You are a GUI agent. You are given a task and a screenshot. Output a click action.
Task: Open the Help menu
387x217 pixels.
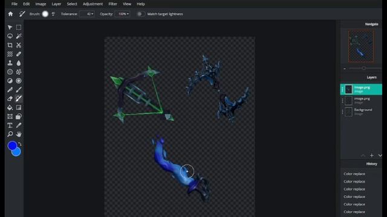[141, 4]
